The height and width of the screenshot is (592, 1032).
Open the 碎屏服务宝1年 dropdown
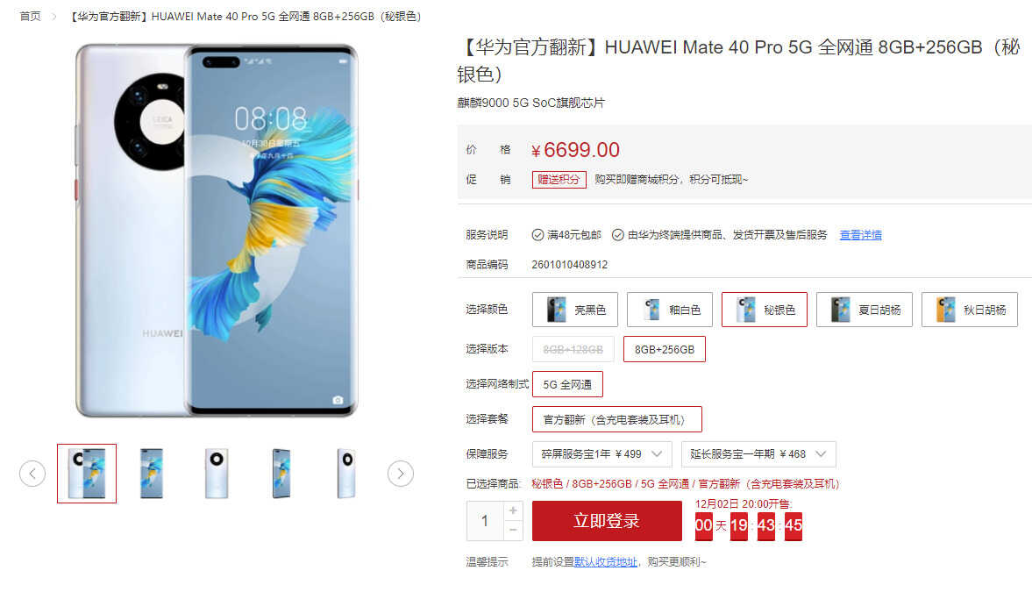[x=601, y=454]
